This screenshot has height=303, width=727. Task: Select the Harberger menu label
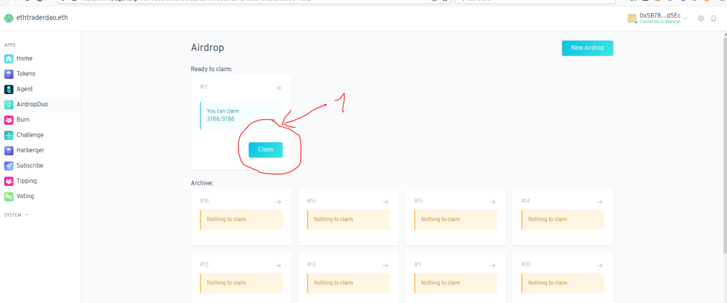tap(31, 150)
